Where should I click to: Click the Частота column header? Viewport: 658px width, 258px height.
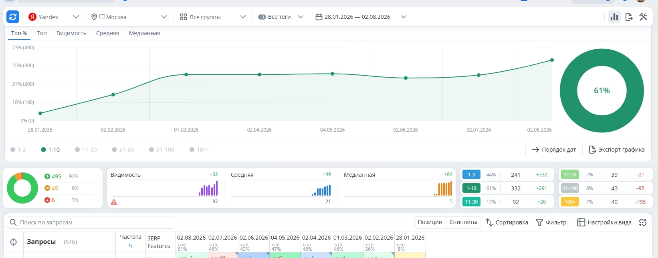(131, 237)
